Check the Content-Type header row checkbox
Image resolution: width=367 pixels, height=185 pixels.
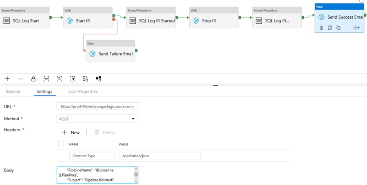61,144
